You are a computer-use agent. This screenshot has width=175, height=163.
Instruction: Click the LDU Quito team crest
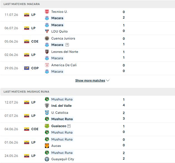47,31
